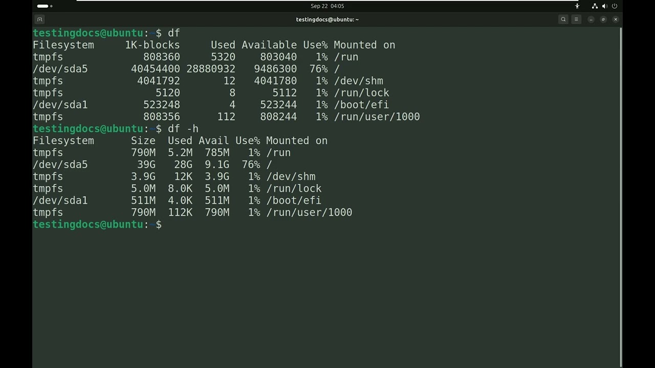Close the terminal window
This screenshot has height=368, width=655.
pyautogui.click(x=616, y=19)
